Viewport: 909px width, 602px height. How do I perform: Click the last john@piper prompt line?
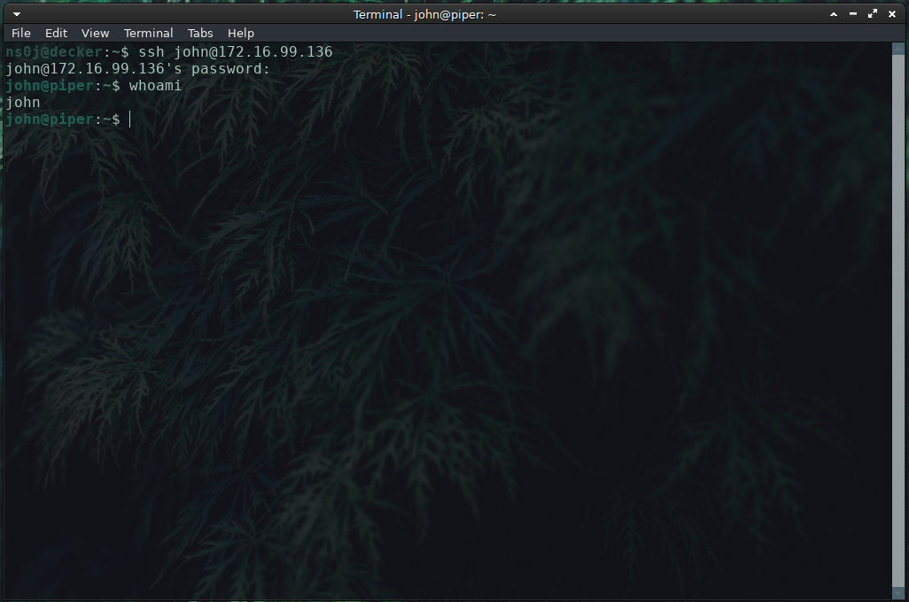[x=63, y=120]
